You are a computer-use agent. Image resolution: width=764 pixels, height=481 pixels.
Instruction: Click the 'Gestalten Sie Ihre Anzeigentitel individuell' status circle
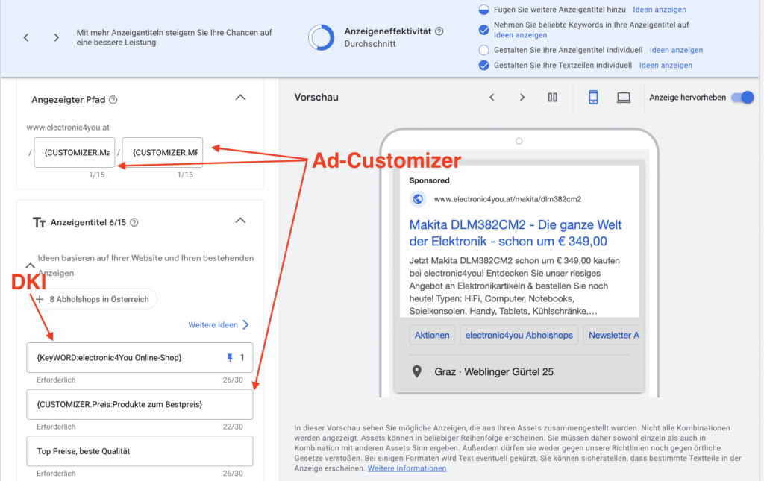[x=483, y=50]
